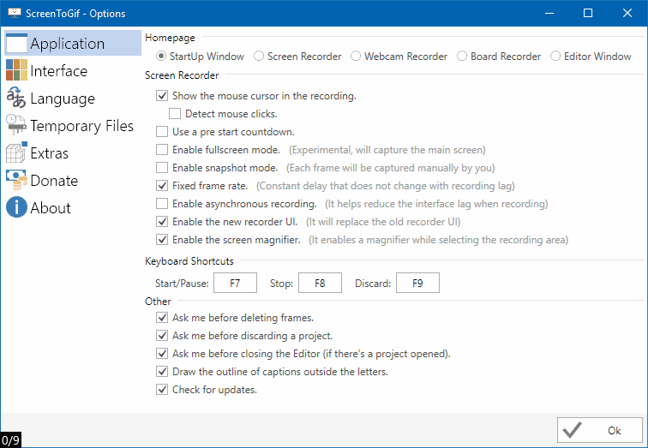Select the Screen Recorder homepage option
Screen dimensions: 648x448
260,57
